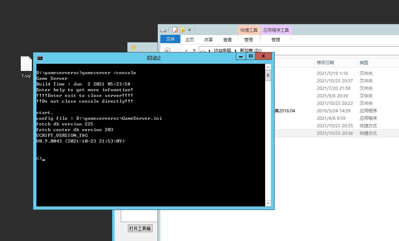Click the Properties icon in quick access toolbar

(175, 30)
